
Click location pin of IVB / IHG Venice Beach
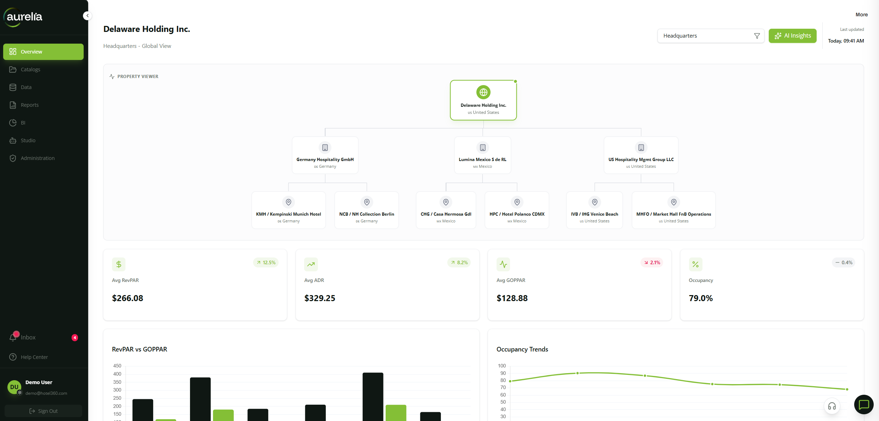pos(595,202)
